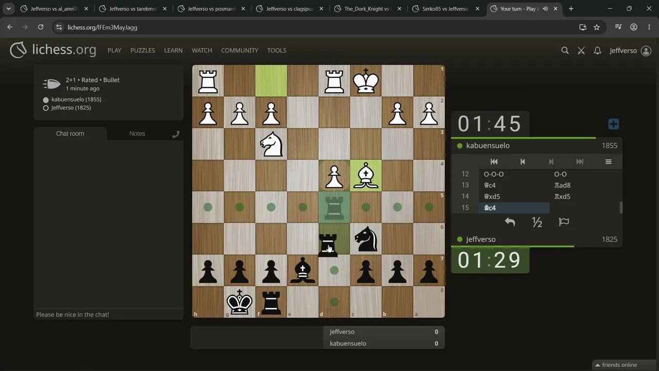Click the address bar URL
Image resolution: width=659 pixels, height=371 pixels.
tap(102, 27)
